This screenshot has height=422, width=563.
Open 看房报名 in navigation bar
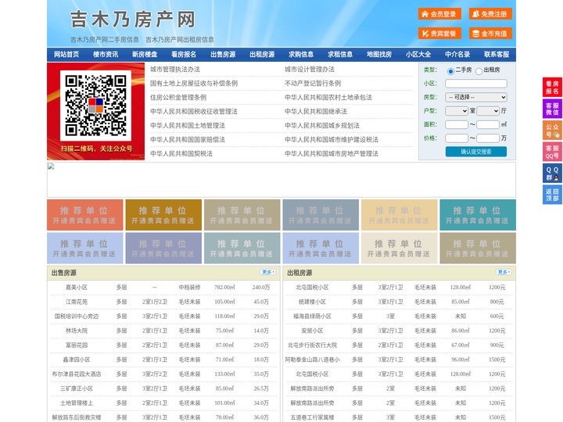[x=184, y=55]
